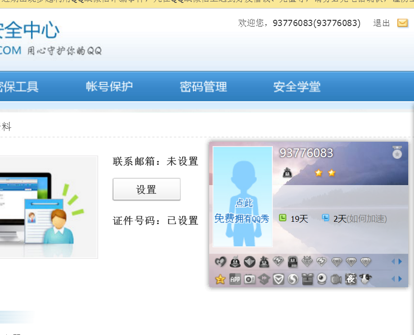Click the second gold level star

332,173
